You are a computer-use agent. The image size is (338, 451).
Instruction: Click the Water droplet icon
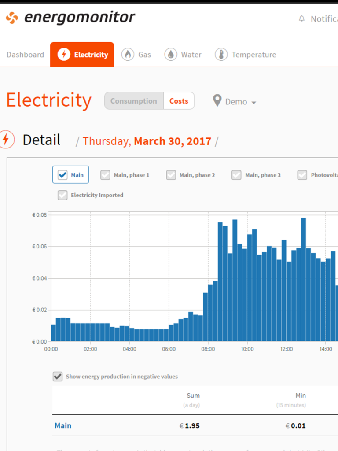171,55
